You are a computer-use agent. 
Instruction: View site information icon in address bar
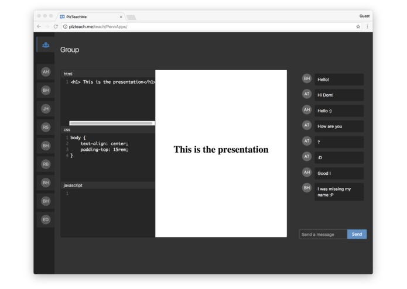(65, 26)
